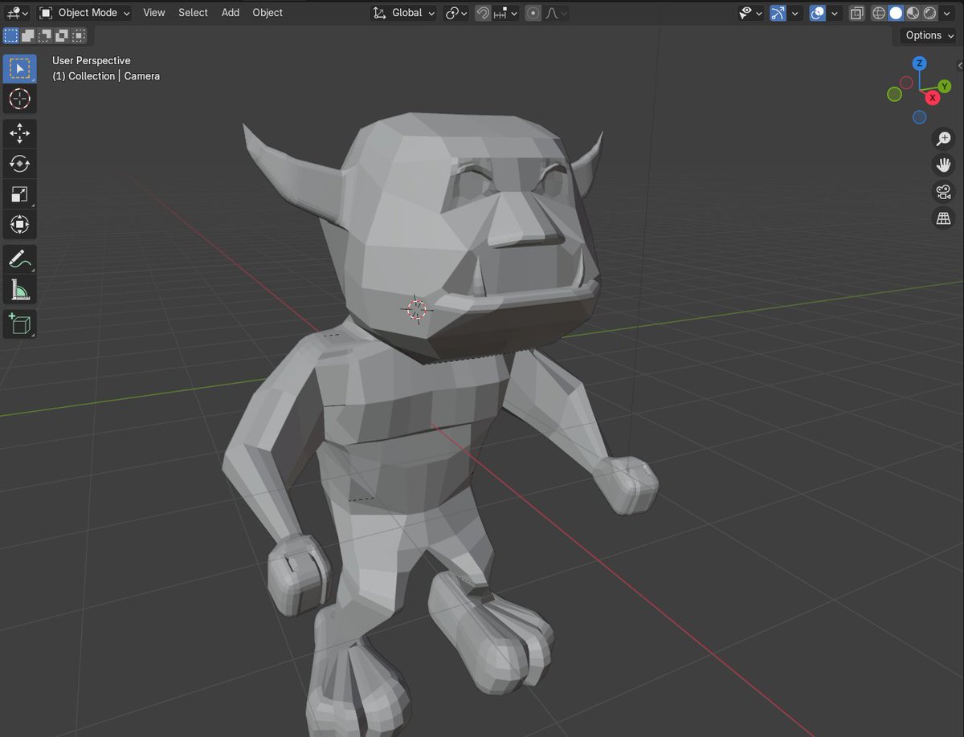Toggle viewport overlays display

[x=818, y=13]
